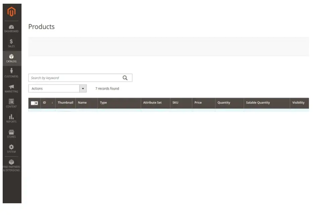Open the Marketing menu
The image size is (319, 215).
pyautogui.click(x=11, y=88)
